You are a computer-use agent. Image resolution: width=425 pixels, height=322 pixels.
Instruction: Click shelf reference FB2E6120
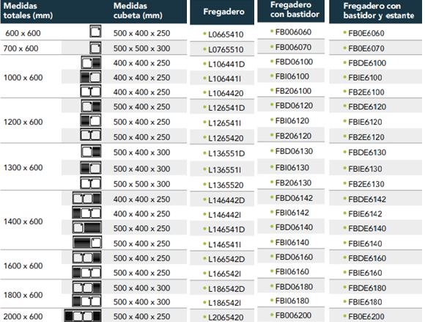[366, 137]
